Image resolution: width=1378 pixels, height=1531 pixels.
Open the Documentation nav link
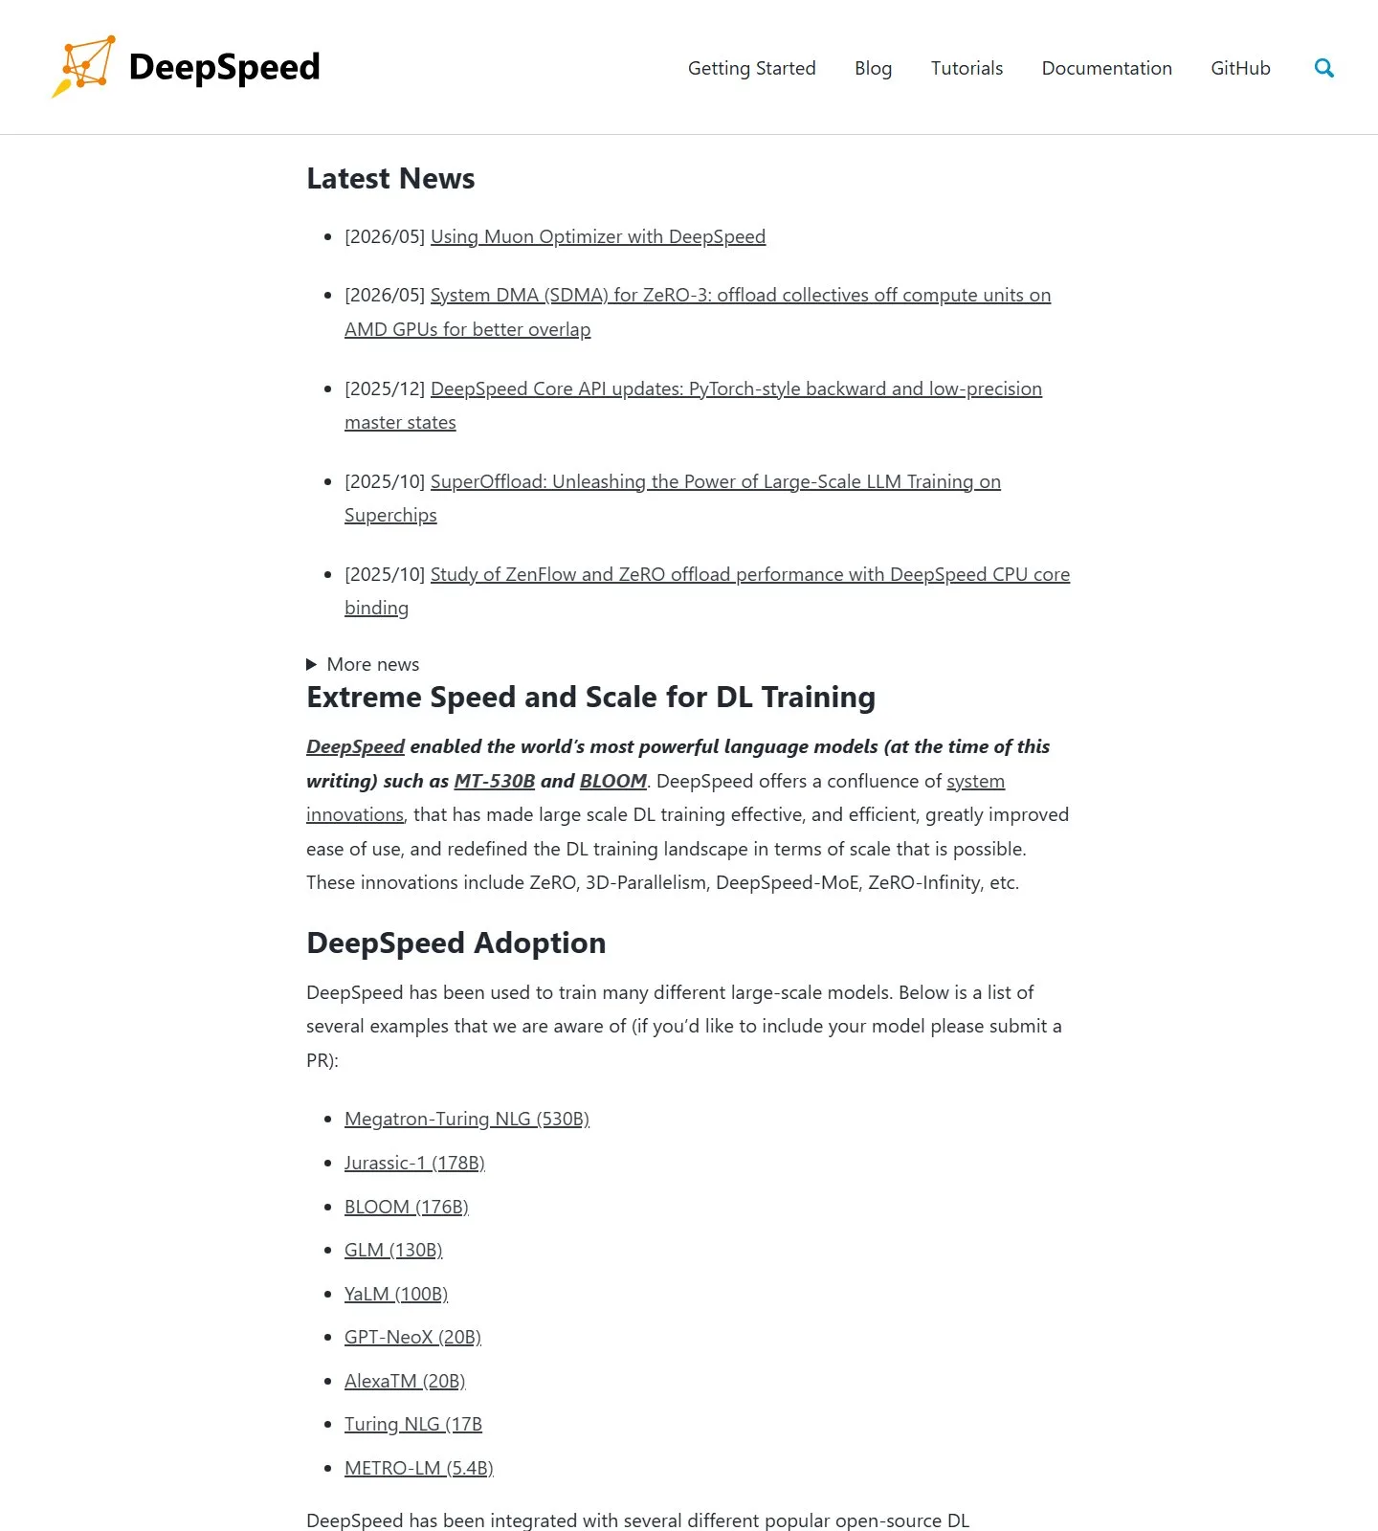(x=1106, y=68)
